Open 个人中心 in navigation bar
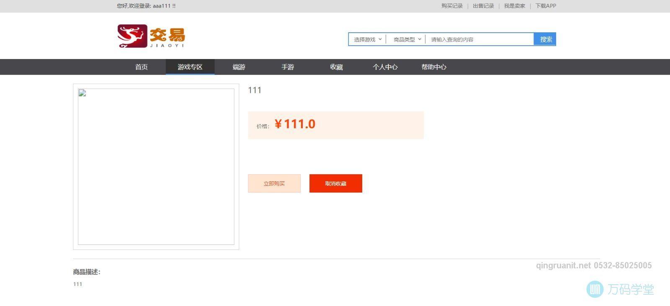670x306 pixels. (385, 67)
